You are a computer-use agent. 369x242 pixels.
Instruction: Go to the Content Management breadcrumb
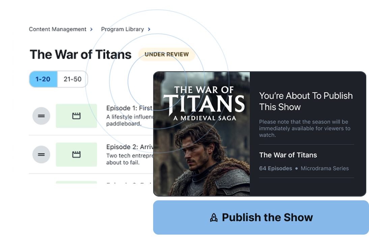tap(58, 29)
